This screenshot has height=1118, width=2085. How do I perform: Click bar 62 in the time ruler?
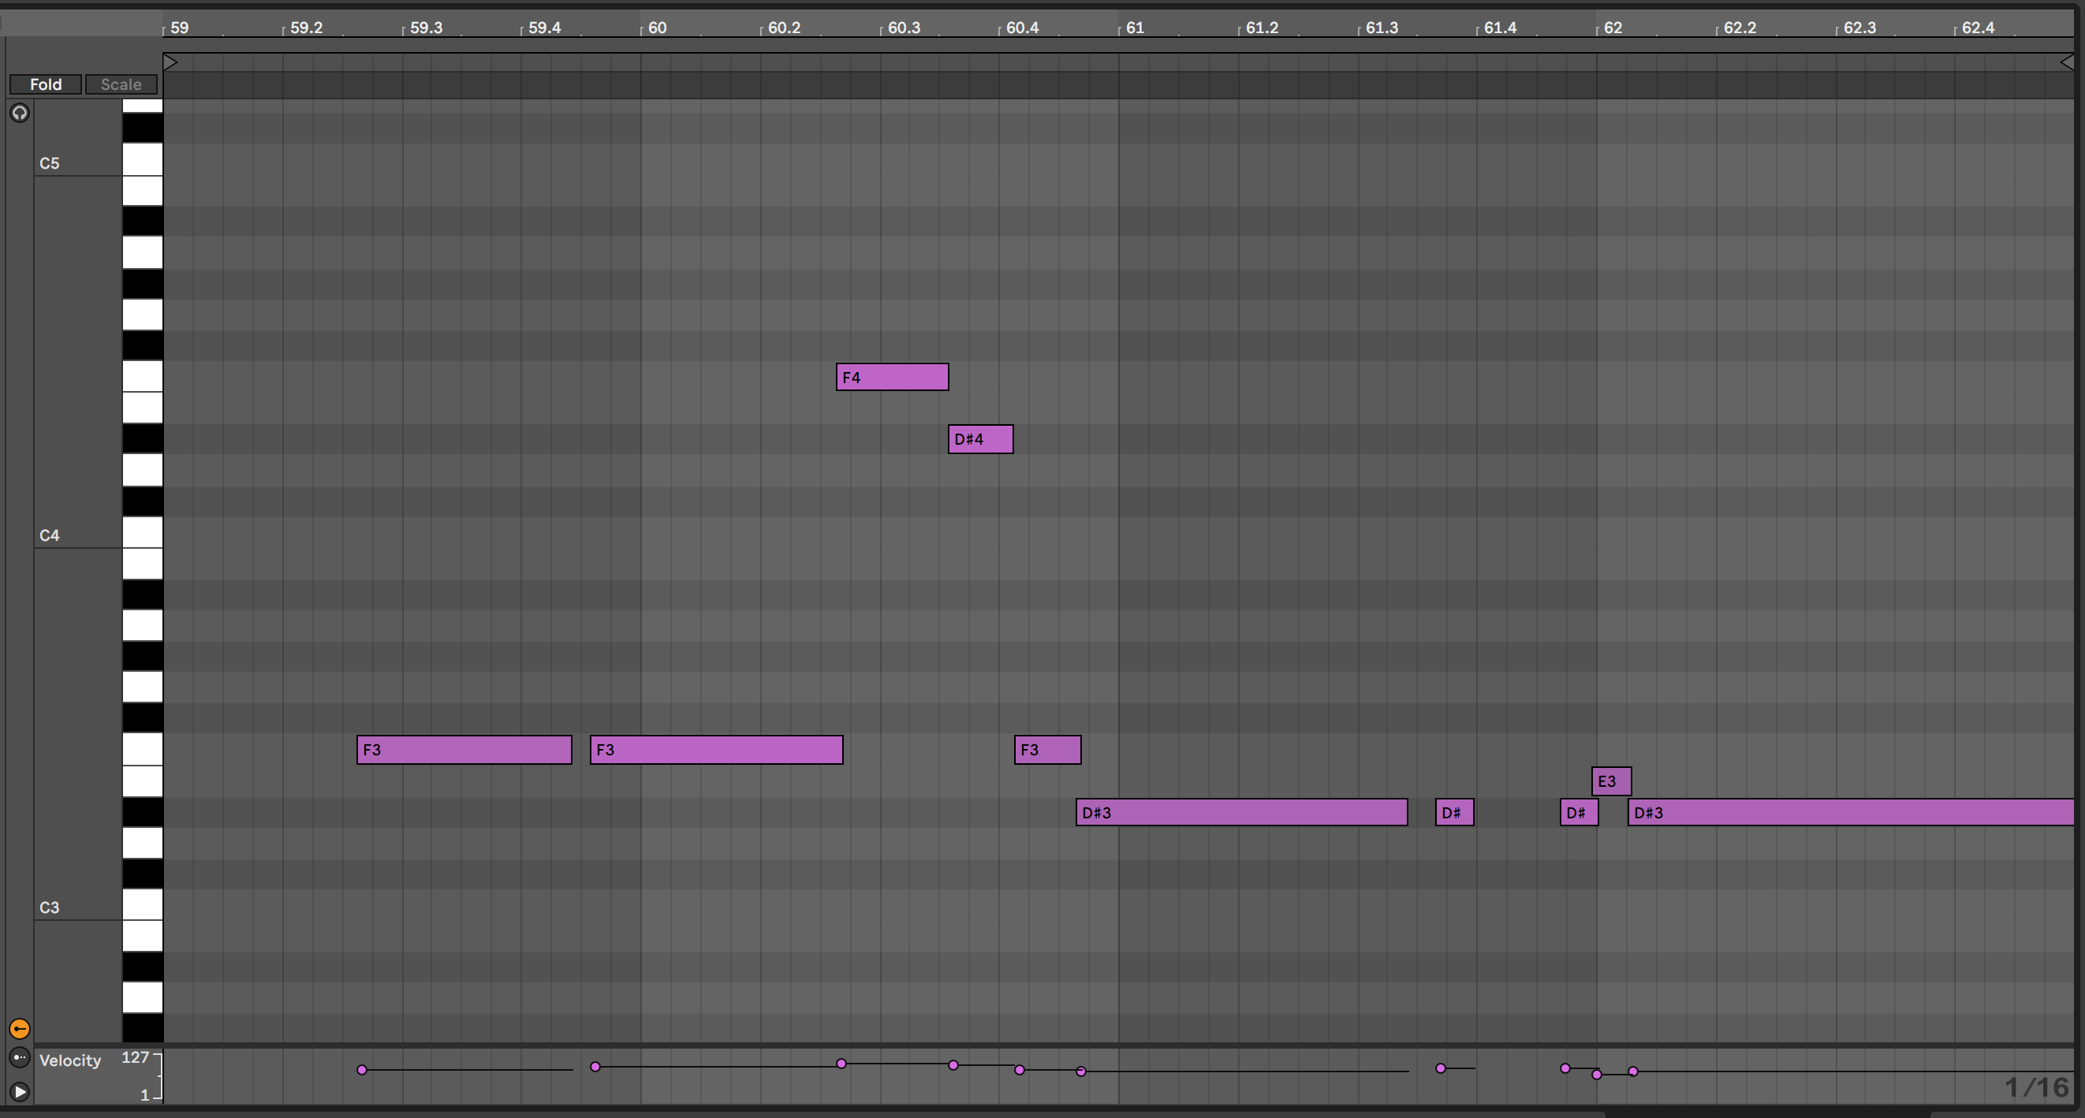(1613, 28)
